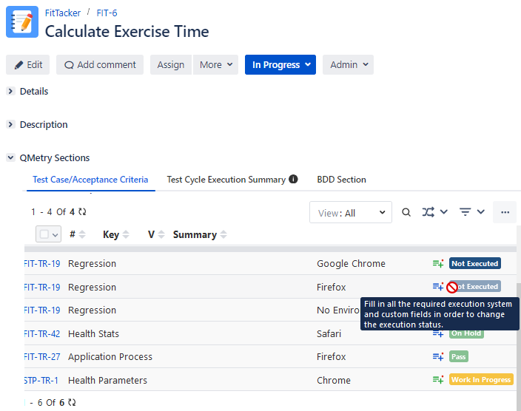The image size is (521, 411).
Task: Open the dropdown arrow beside the filter icon
Action: point(481,212)
